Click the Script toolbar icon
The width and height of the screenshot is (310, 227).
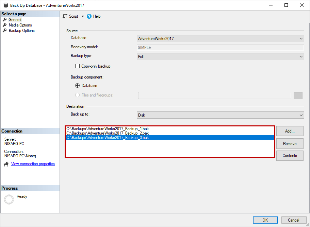[65, 16]
